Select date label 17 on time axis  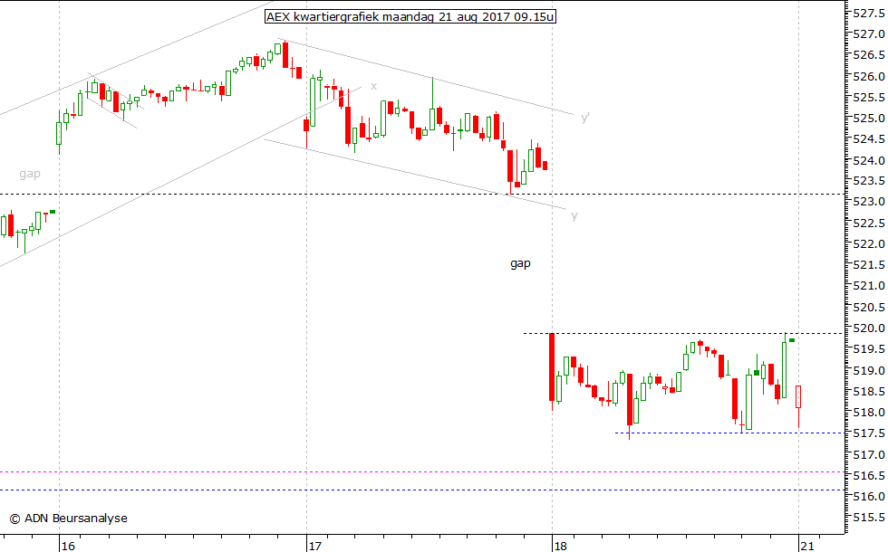(x=314, y=546)
